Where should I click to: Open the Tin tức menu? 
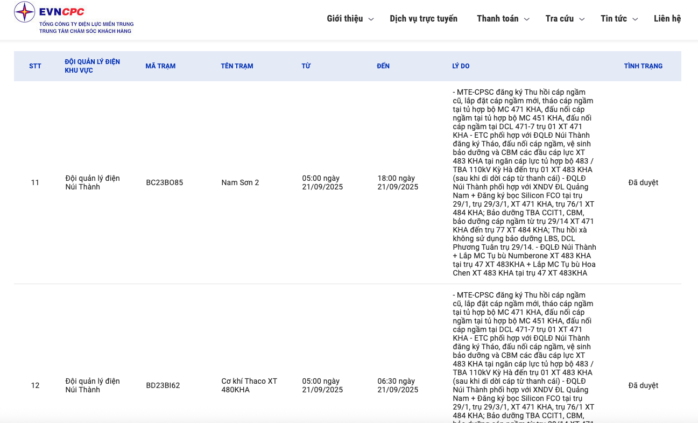pos(614,19)
